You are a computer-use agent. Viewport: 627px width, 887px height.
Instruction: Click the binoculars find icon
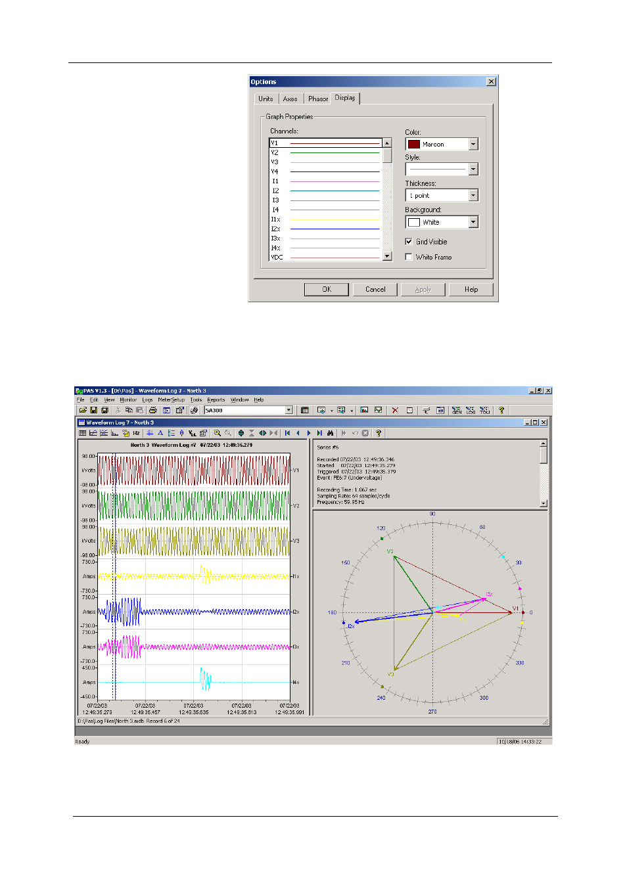[330, 433]
